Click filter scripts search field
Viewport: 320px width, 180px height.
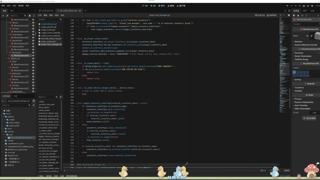pos(50,19)
